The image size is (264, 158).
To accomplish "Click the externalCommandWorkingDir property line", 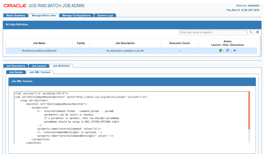I will 75,136.
